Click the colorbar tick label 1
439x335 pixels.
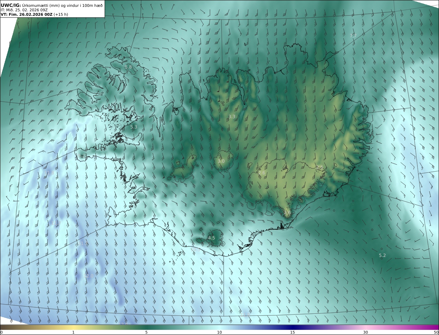73,332
